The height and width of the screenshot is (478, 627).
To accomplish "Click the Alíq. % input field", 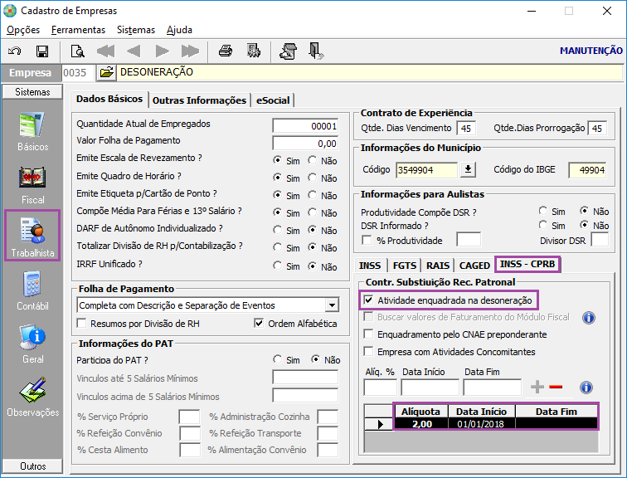I will pos(381,388).
